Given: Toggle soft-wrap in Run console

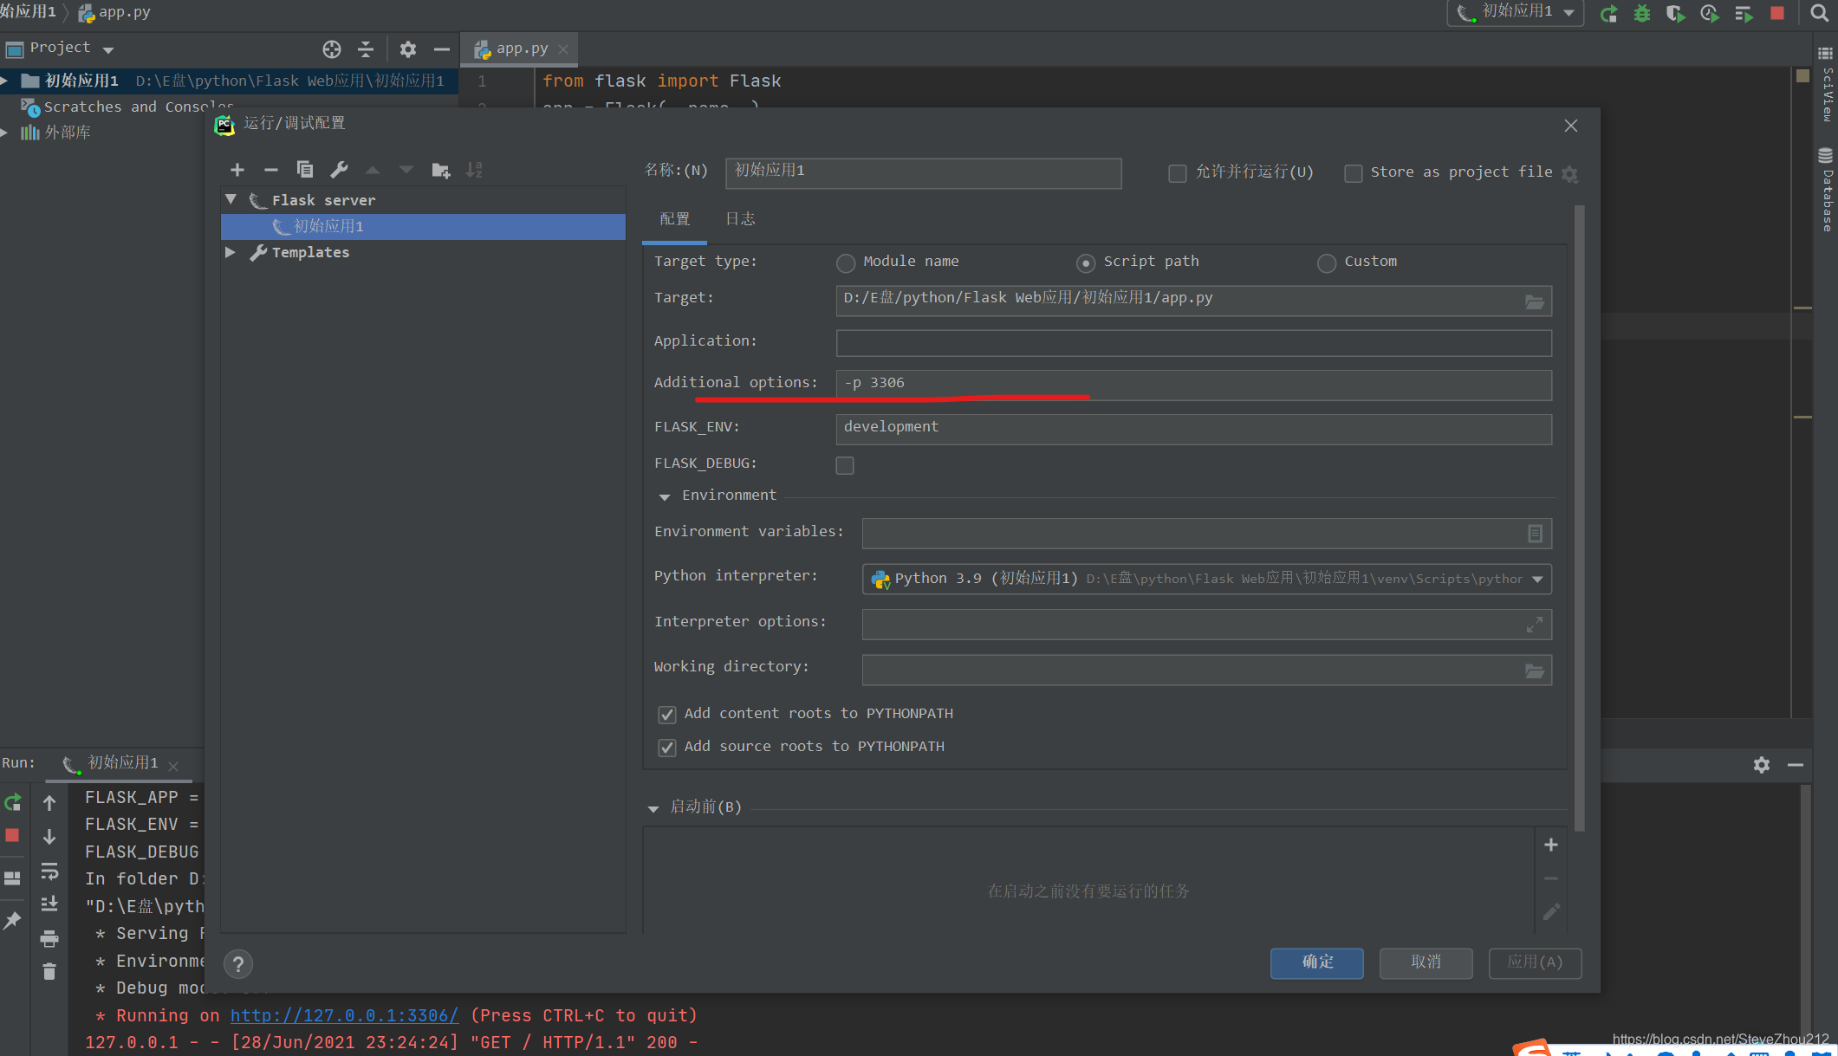Looking at the screenshot, I should [x=49, y=871].
